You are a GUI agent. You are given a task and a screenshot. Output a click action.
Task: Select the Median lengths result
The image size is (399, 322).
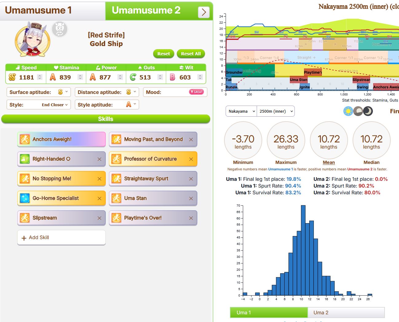coord(372,140)
